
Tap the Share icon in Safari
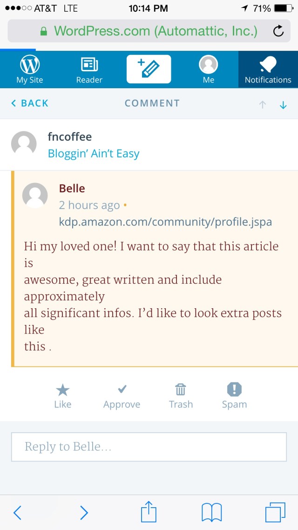click(x=148, y=512)
